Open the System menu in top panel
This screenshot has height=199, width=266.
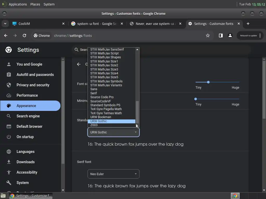pos(49,4)
